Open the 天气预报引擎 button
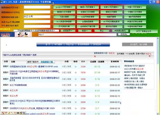160x115 pixels. pyautogui.click(x=64, y=26)
